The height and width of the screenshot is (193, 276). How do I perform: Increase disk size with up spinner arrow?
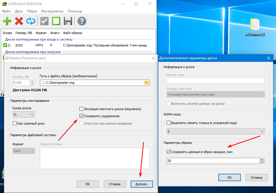tap(33, 81)
